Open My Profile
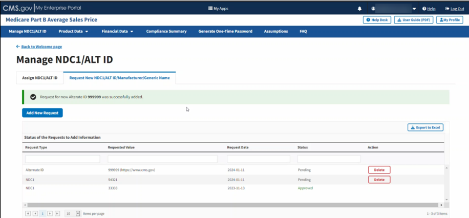The width and height of the screenshot is (469, 218). click(x=450, y=20)
